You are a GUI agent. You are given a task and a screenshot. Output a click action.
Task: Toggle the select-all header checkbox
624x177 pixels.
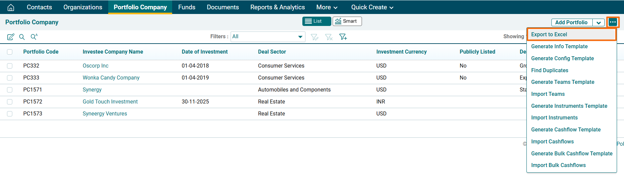(x=10, y=52)
